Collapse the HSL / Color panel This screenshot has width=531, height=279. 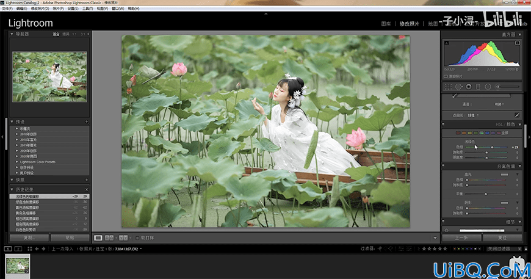520,125
